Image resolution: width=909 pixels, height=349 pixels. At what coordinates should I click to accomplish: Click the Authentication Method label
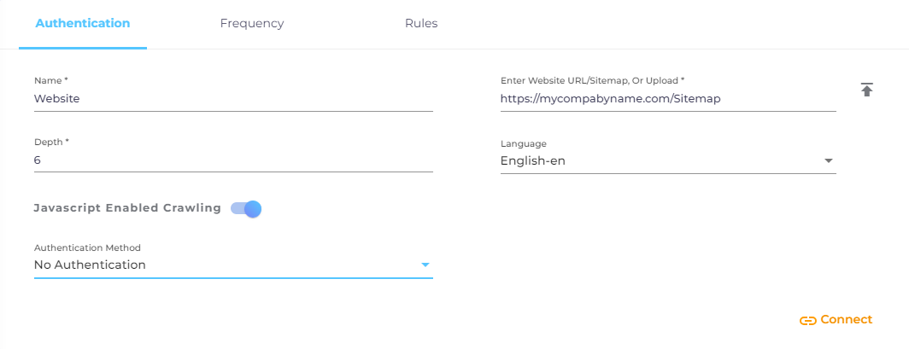[x=87, y=248]
